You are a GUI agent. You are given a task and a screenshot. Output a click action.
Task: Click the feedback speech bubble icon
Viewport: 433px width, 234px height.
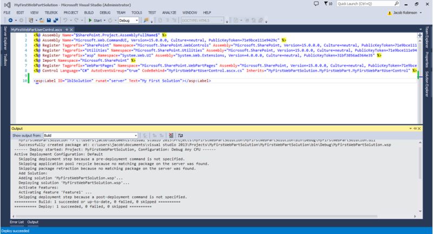coord(316,4)
